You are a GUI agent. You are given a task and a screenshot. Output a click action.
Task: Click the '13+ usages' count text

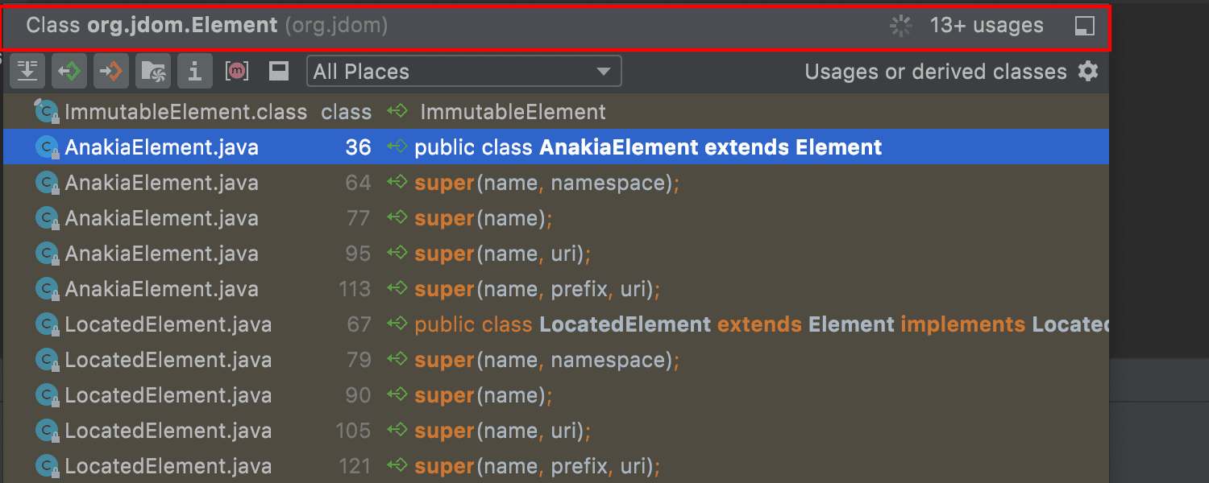[987, 27]
